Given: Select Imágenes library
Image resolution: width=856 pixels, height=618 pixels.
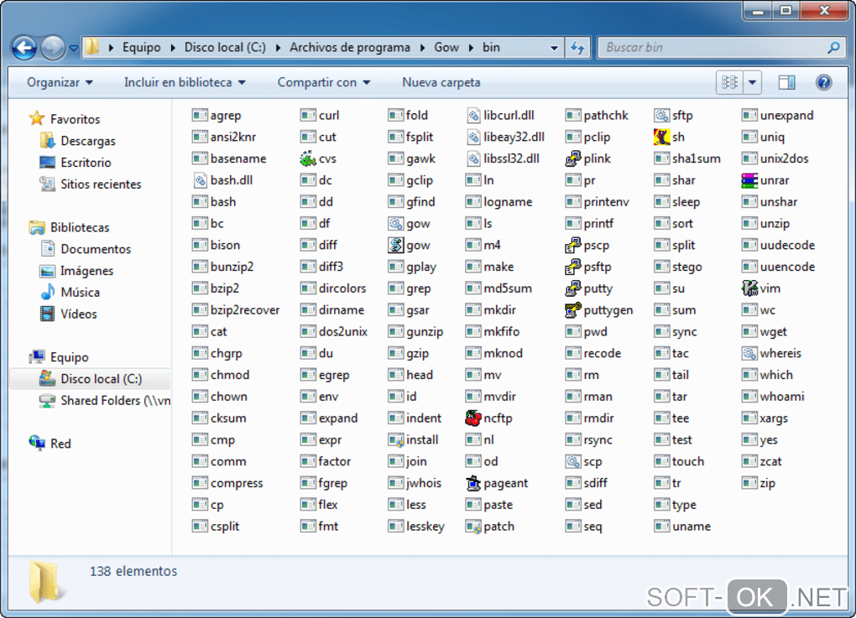Looking at the screenshot, I should pos(86,271).
